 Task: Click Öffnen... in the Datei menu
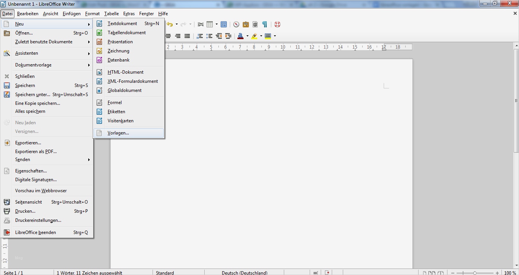tap(47, 33)
